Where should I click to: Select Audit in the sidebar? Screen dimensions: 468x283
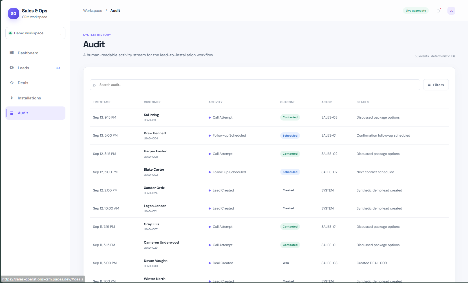click(35, 113)
